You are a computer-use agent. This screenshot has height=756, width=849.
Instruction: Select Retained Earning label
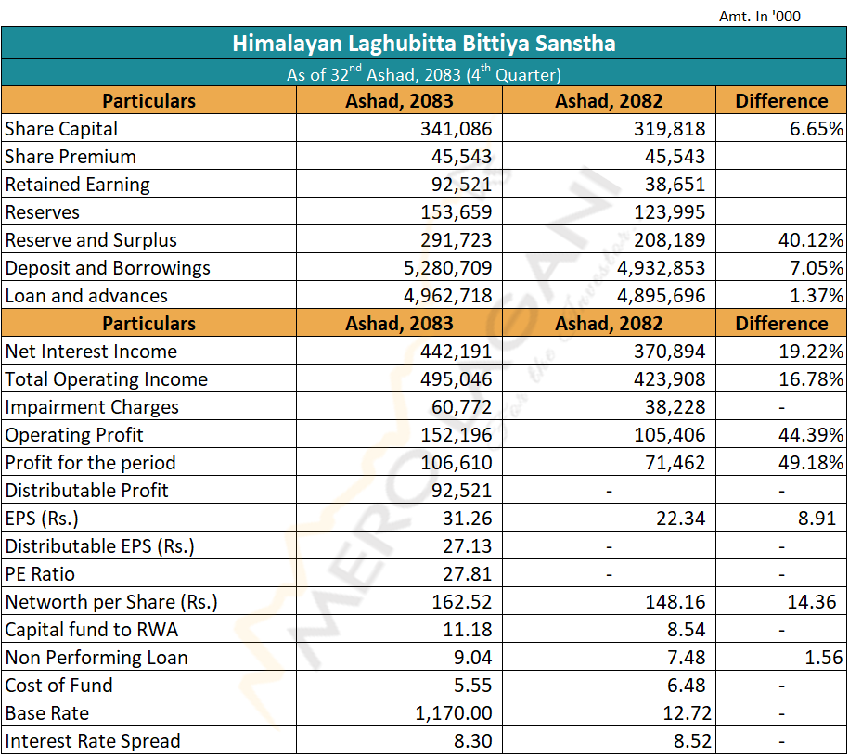point(77,185)
